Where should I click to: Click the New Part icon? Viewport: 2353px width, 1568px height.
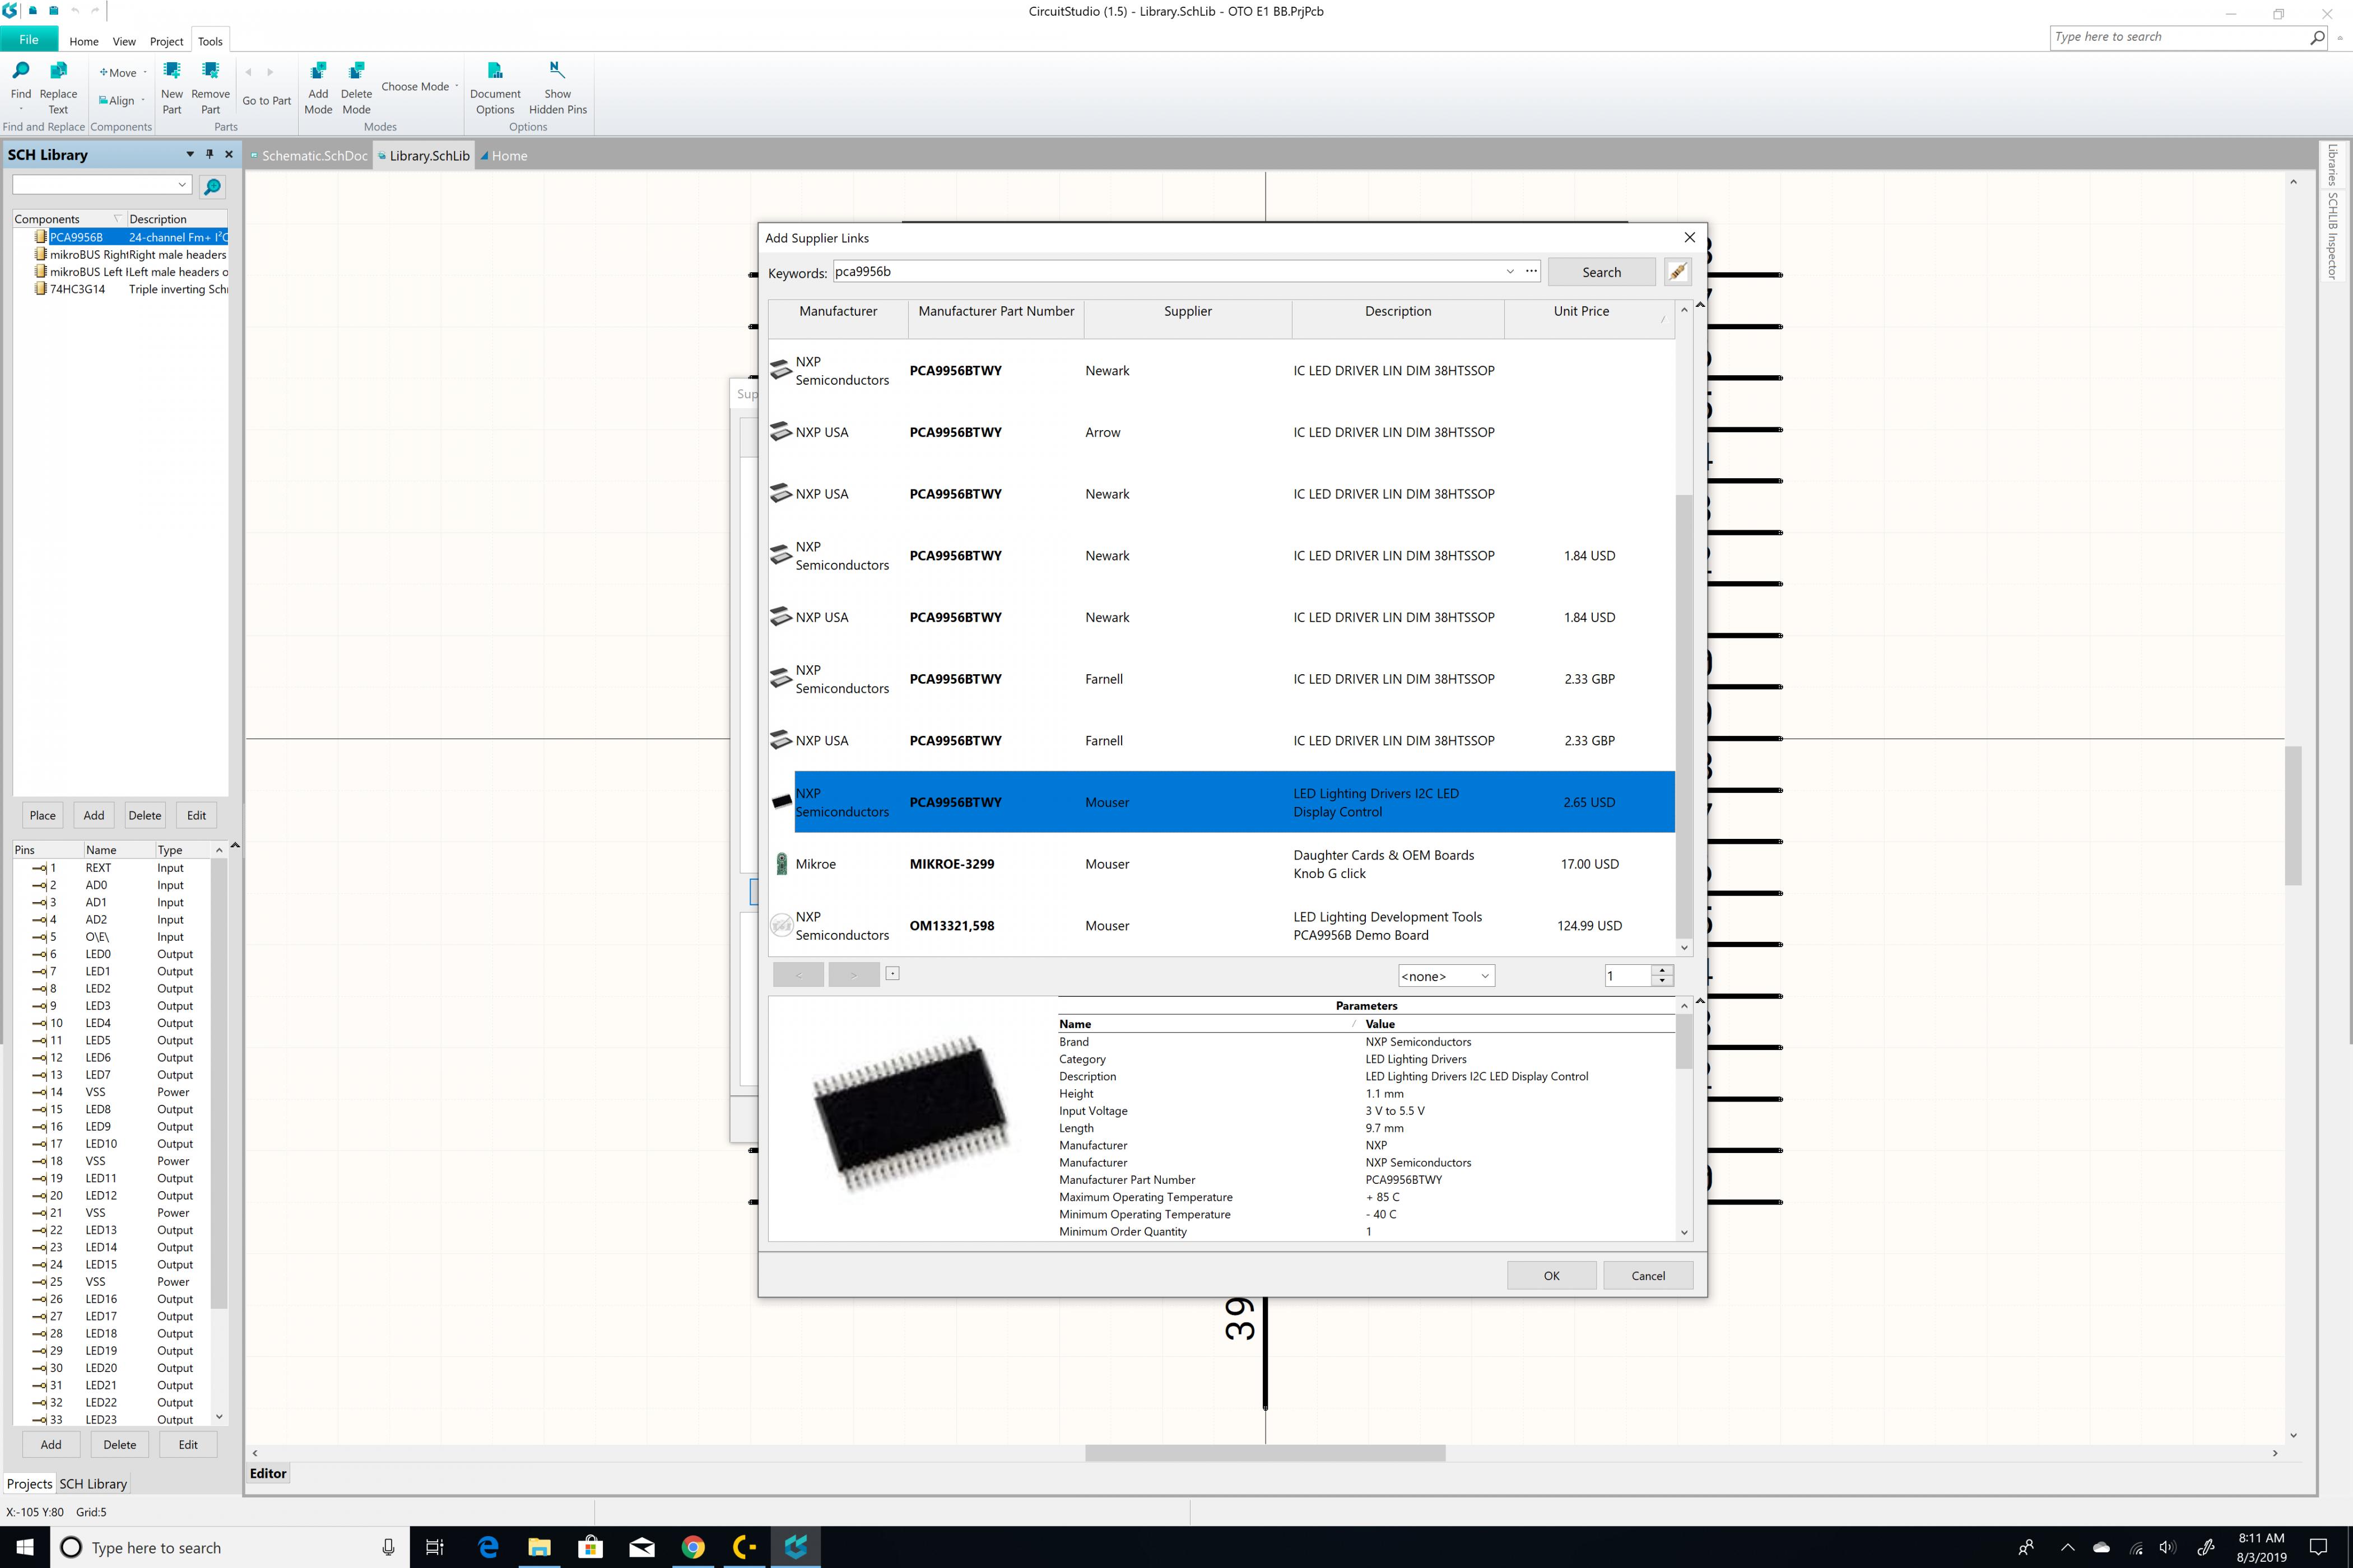pyautogui.click(x=172, y=70)
